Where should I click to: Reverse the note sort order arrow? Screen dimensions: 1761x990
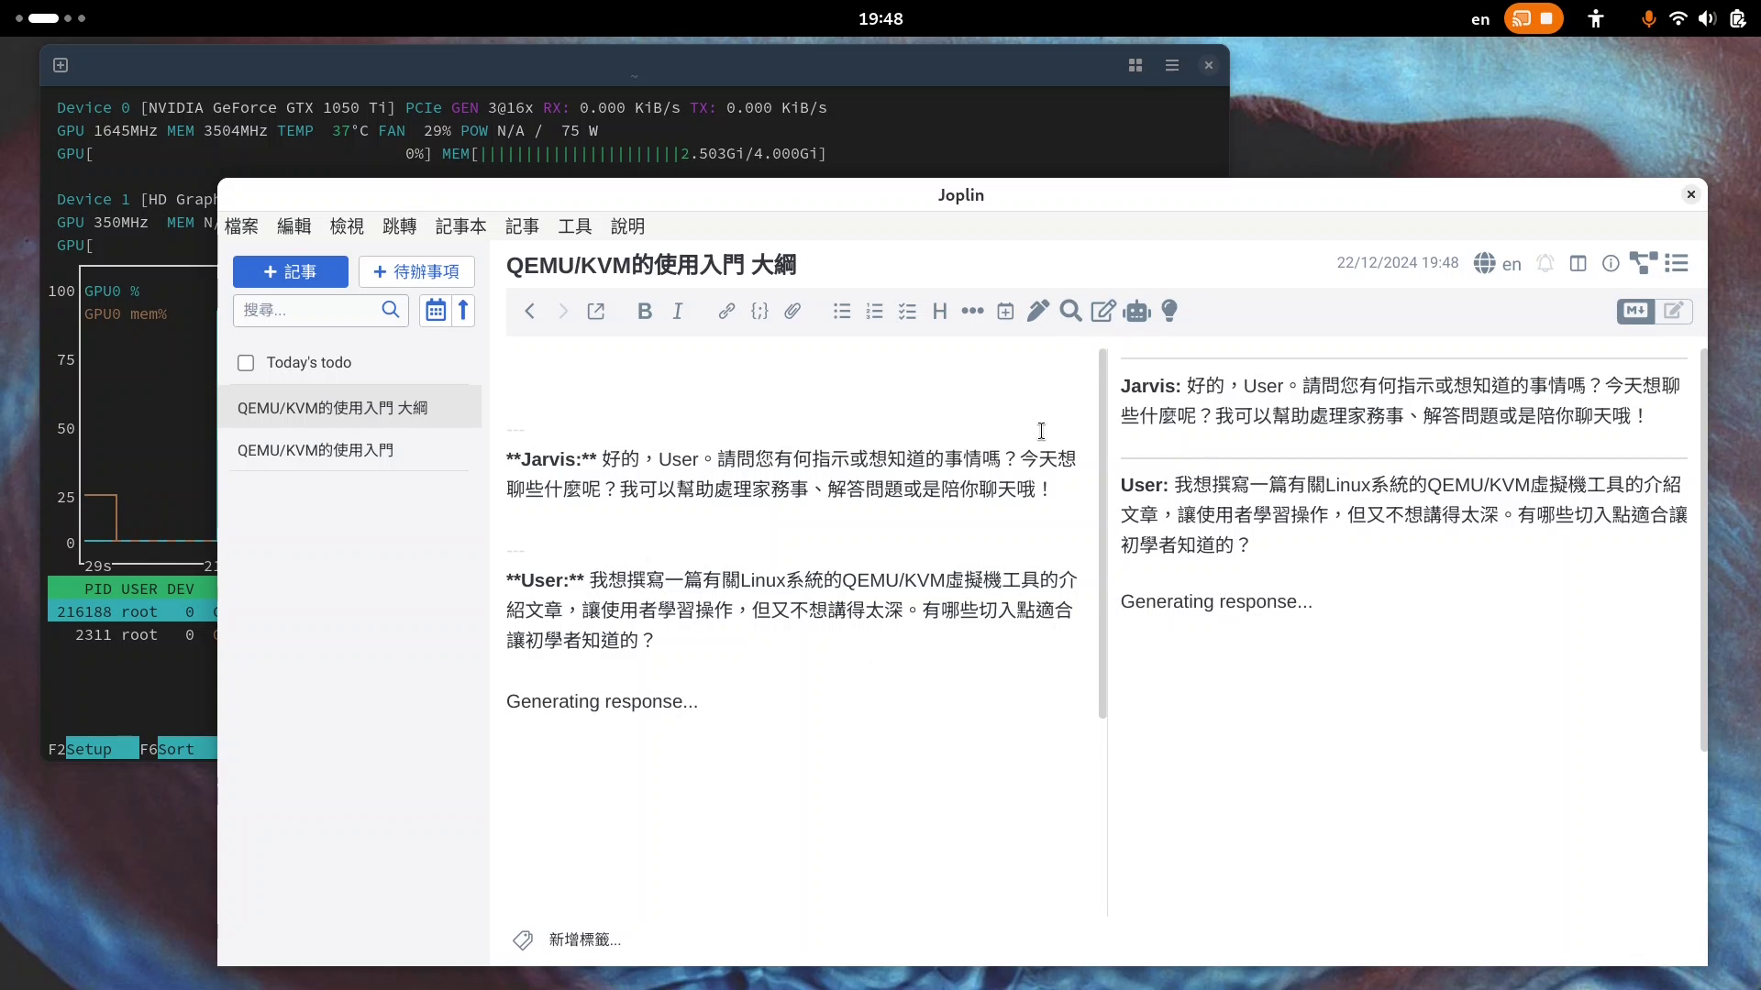[x=463, y=311]
